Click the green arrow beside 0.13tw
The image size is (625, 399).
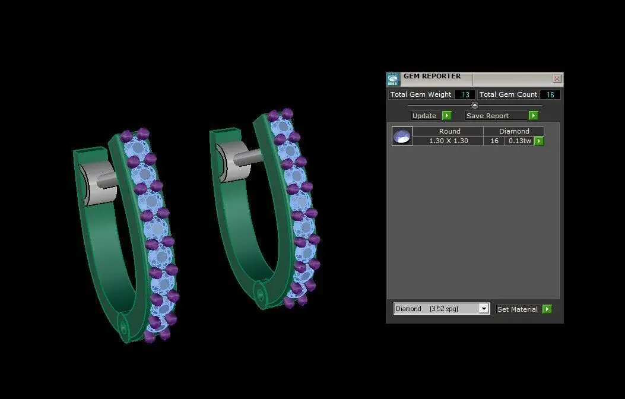click(538, 141)
